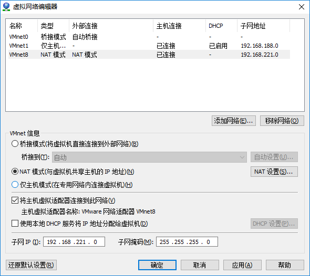Image resolution: width=310 pixels, height=276 pixels.
Task: Open the 桥接到 dropdown showing 自动
Action: 149,157
